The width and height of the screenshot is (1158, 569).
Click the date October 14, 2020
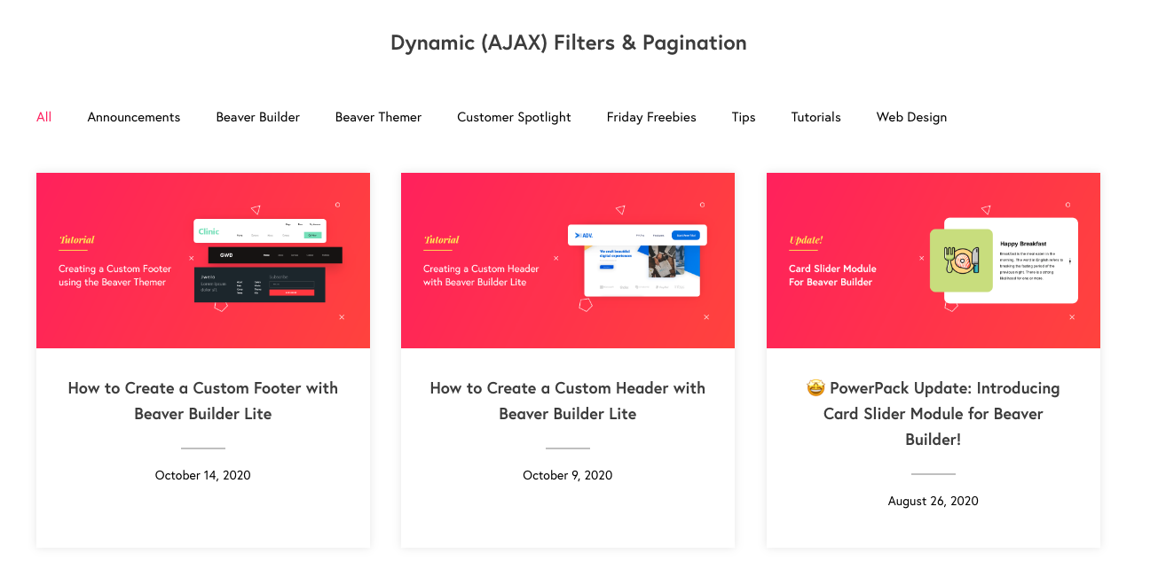pos(203,475)
